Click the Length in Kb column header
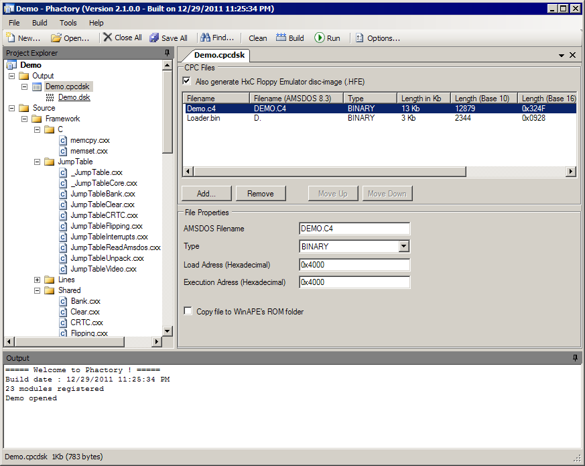This screenshot has width=585, height=466. [424, 98]
